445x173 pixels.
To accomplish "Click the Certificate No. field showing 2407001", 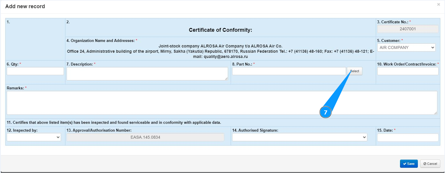I will coord(408,29).
